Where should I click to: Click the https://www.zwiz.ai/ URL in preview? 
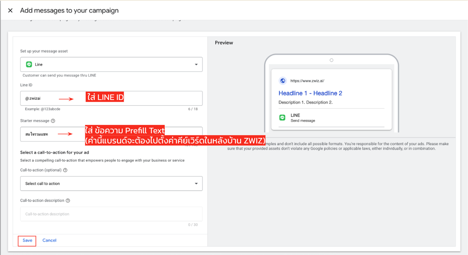(307, 81)
